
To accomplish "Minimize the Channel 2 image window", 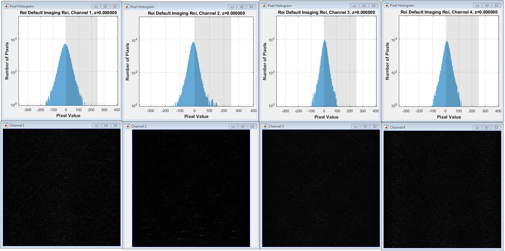I will click(233, 126).
